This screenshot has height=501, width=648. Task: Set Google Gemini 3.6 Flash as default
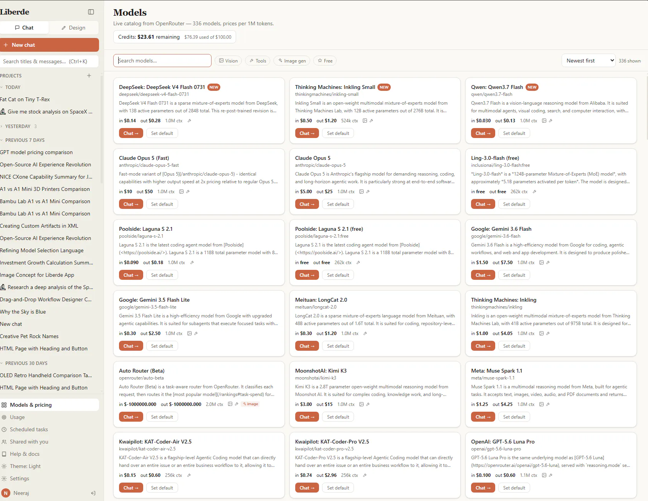pyautogui.click(x=514, y=275)
